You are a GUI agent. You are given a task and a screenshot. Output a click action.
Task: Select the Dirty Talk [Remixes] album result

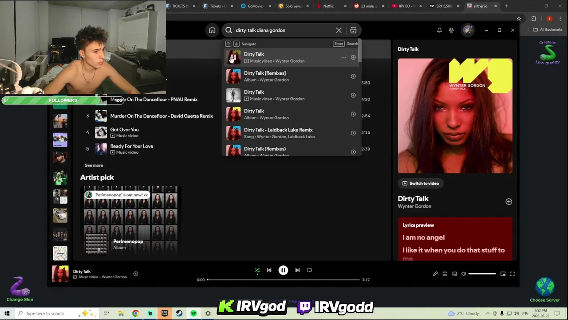[291, 76]
